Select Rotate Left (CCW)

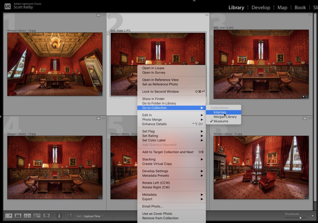[x=171, y=183]
